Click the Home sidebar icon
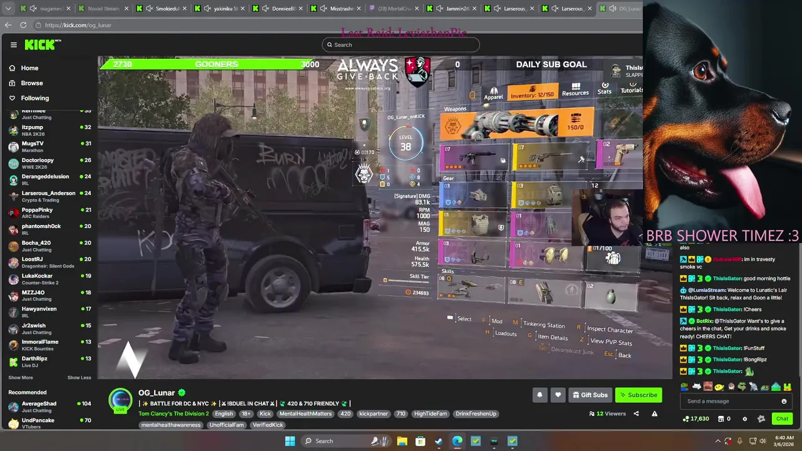Image resolution: width=802 pixels, height=451 pixels. 12,68
